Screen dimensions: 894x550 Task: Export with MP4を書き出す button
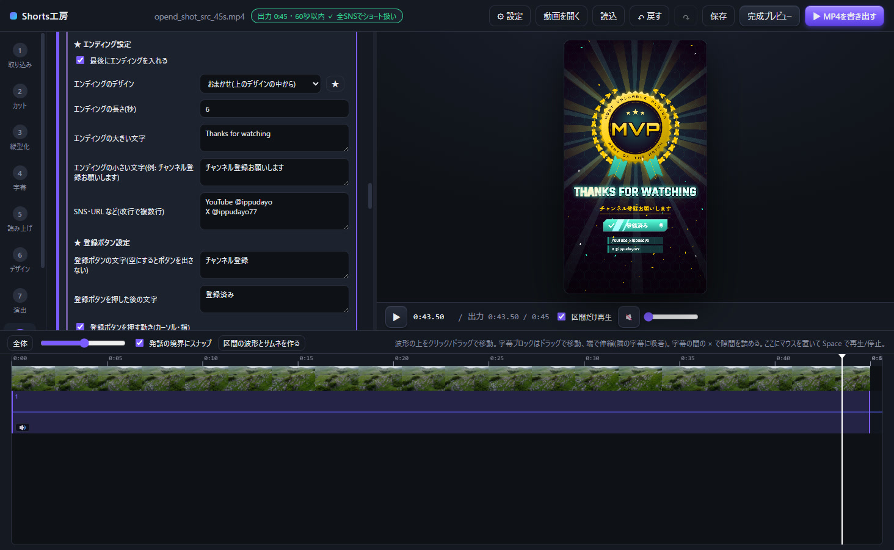click(x=845, y=16)
